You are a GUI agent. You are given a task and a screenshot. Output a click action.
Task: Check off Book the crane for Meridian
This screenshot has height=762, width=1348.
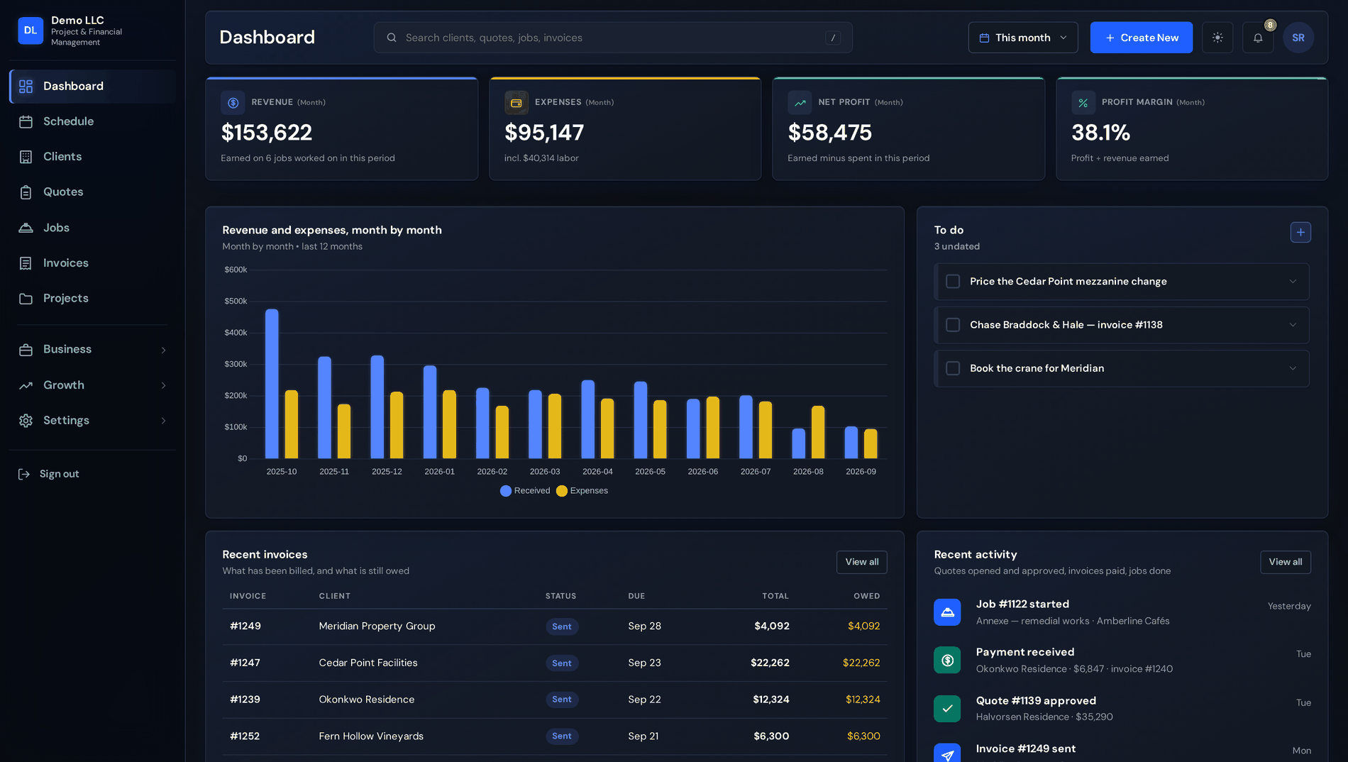point(953,368)
